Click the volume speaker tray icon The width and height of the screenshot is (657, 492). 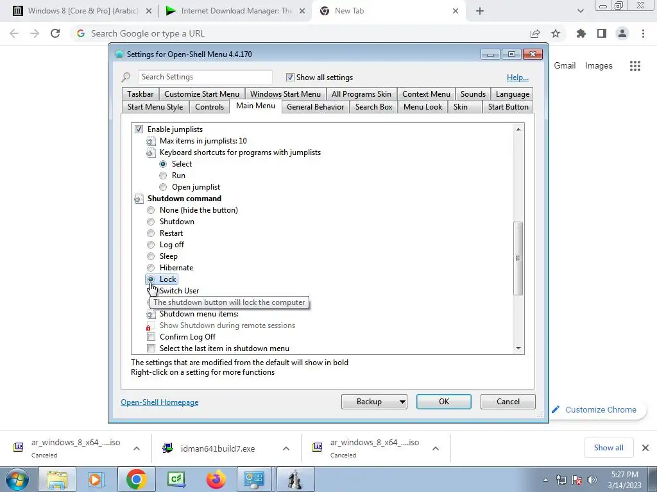(x=592, y=480)
